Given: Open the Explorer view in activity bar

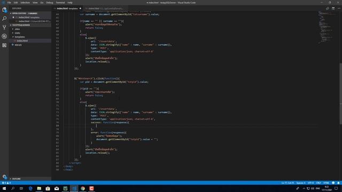Looking at the screenshot, I should pyautogui.click(x=4, y=10).
